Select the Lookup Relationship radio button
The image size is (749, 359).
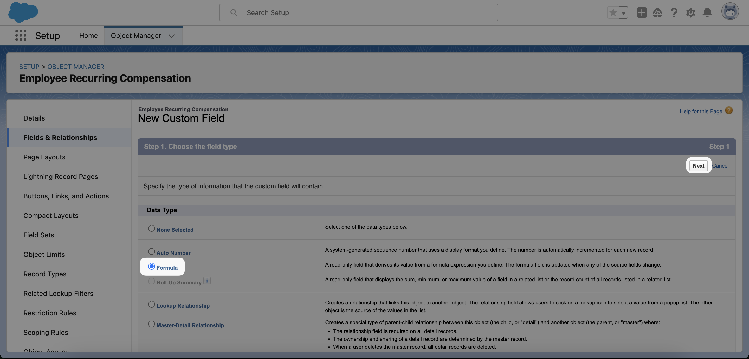(151, 304)
